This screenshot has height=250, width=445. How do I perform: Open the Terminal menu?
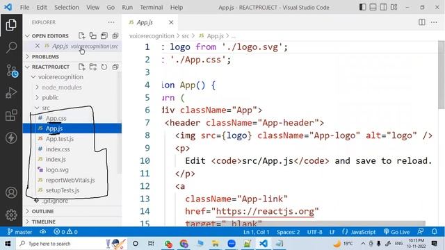[x=152, y=8]
